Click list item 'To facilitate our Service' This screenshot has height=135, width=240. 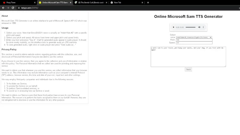tap(17, 84)
